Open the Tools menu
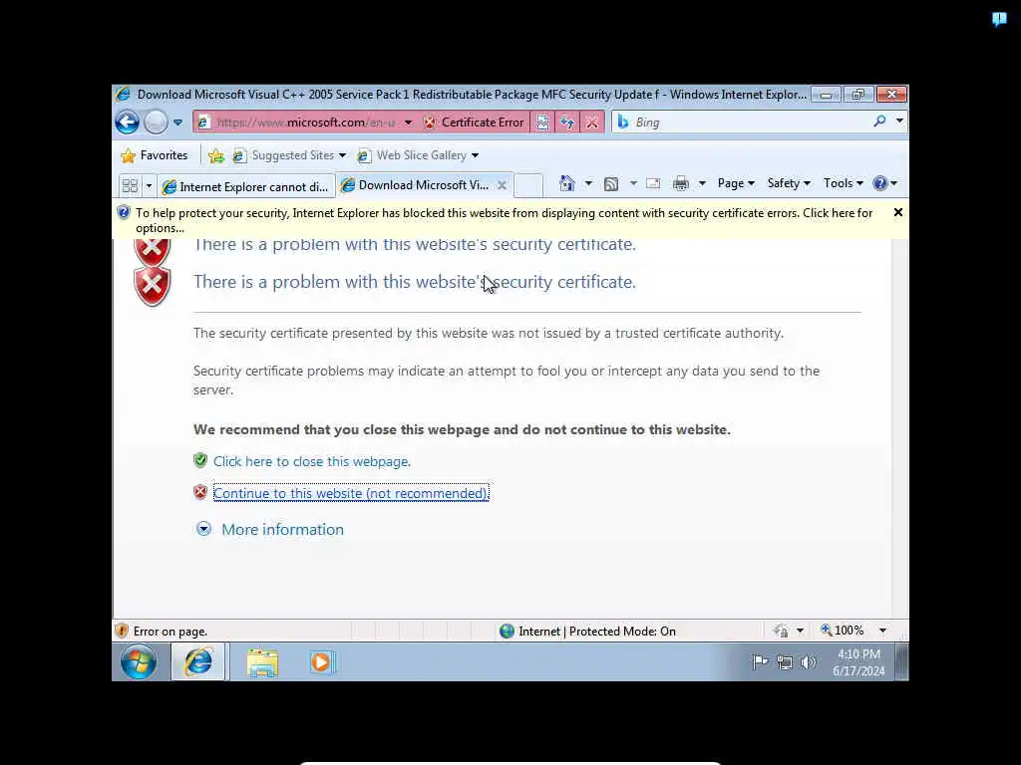 click(843, 183)
